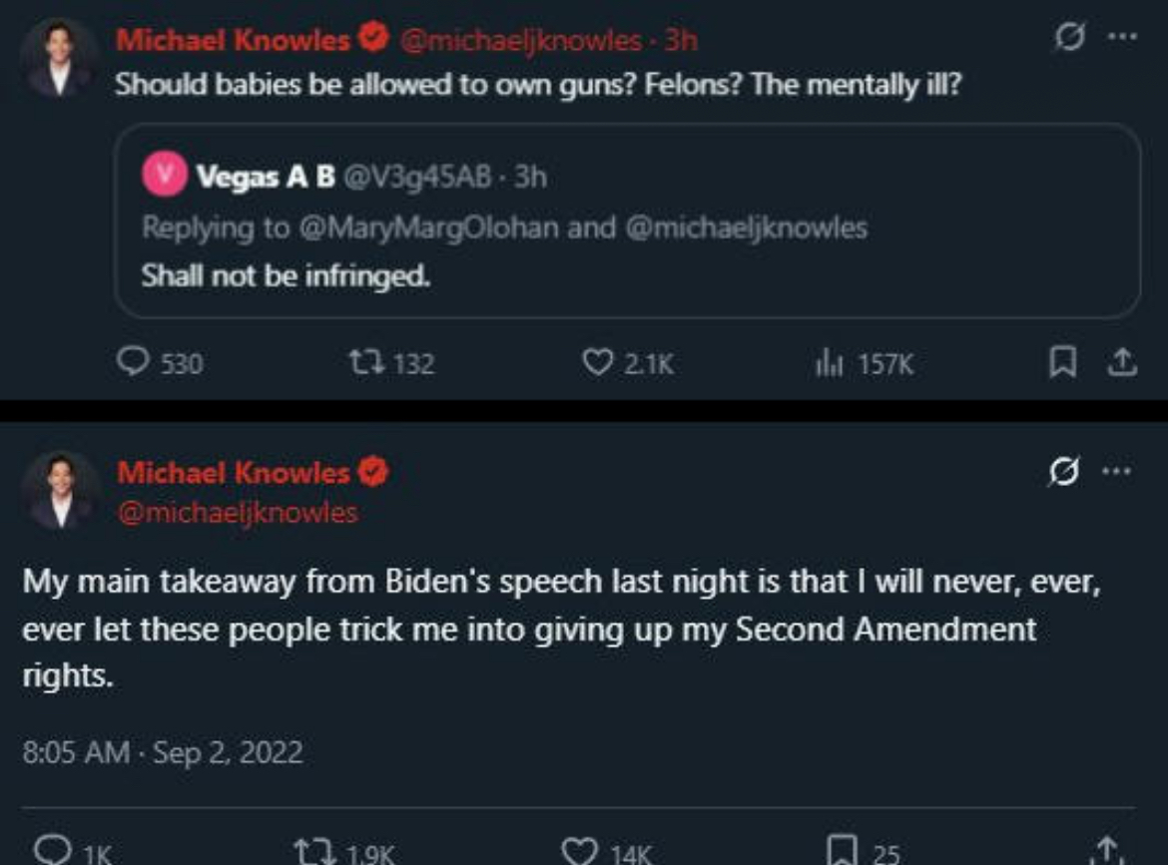Reply to the Second Amendment tweet
This screenshot has height=865, width=1168.
click(50, 851)
